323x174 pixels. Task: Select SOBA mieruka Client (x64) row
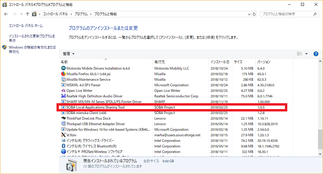[176, 113]
